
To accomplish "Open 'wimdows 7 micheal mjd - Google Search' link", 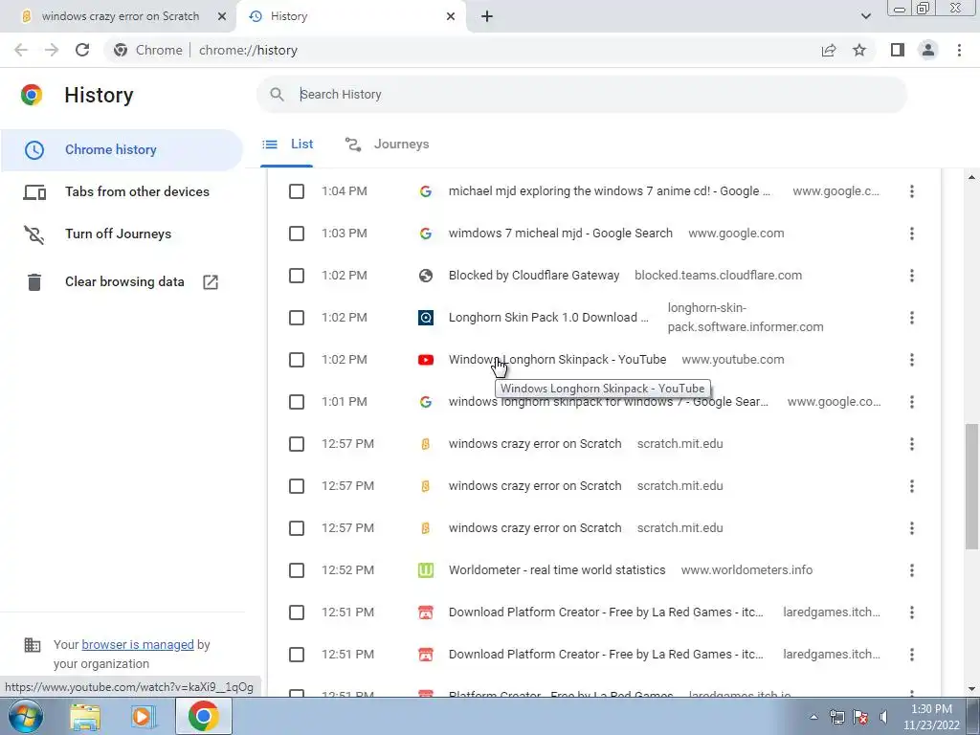I will coord(561,234).
